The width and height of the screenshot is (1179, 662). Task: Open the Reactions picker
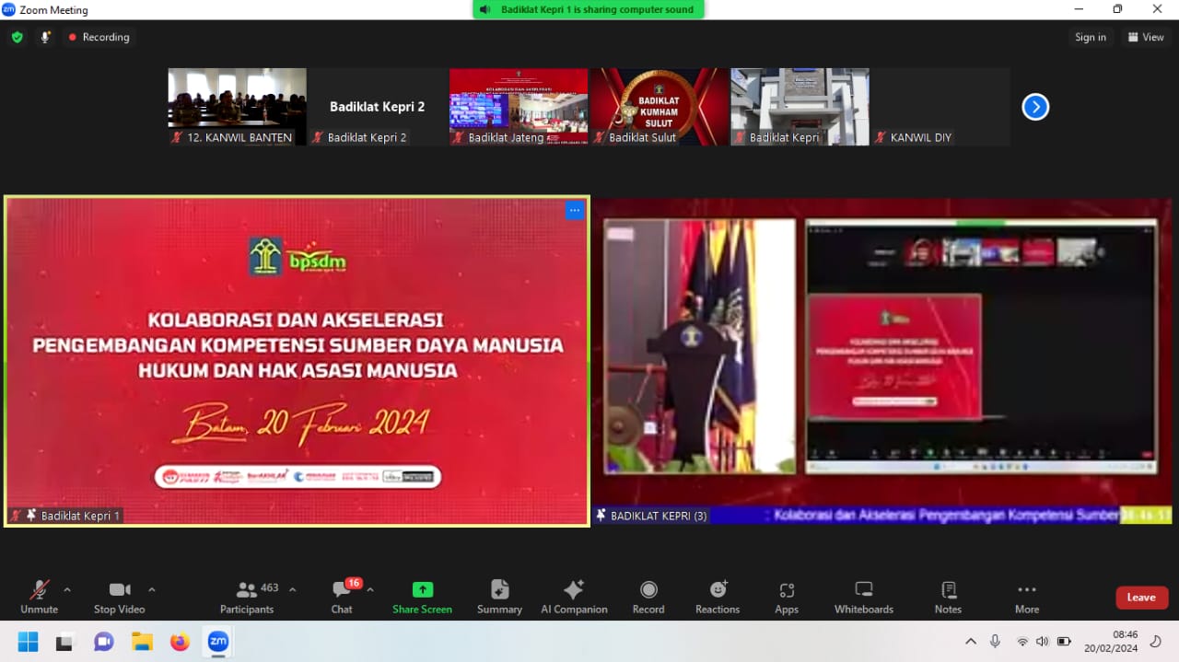(718, 597)
